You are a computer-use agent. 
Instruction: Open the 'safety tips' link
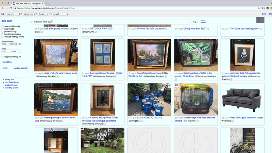pyautogui.click(x=9, y=79)
